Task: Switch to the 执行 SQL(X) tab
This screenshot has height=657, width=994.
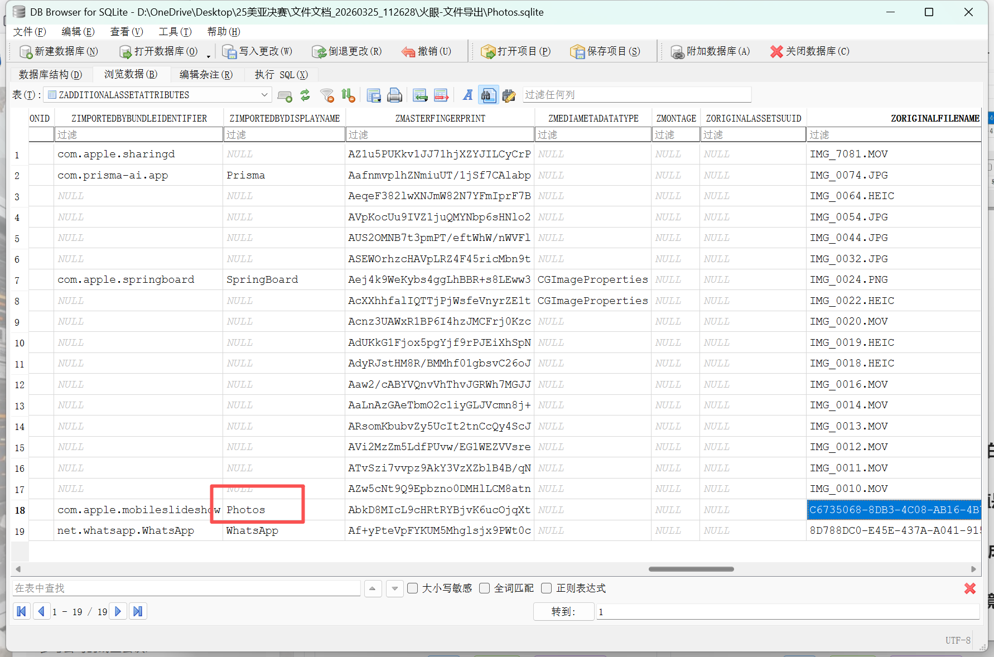Action: click(281, 75)
